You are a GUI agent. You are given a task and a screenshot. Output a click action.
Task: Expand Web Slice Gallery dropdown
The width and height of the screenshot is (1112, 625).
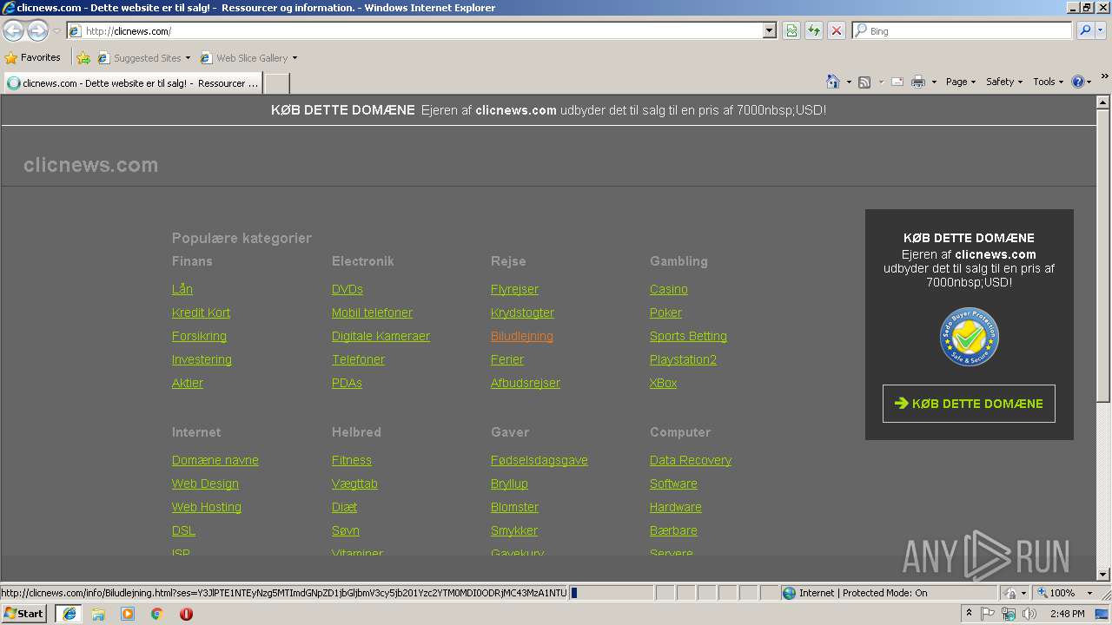pos(295,58)
